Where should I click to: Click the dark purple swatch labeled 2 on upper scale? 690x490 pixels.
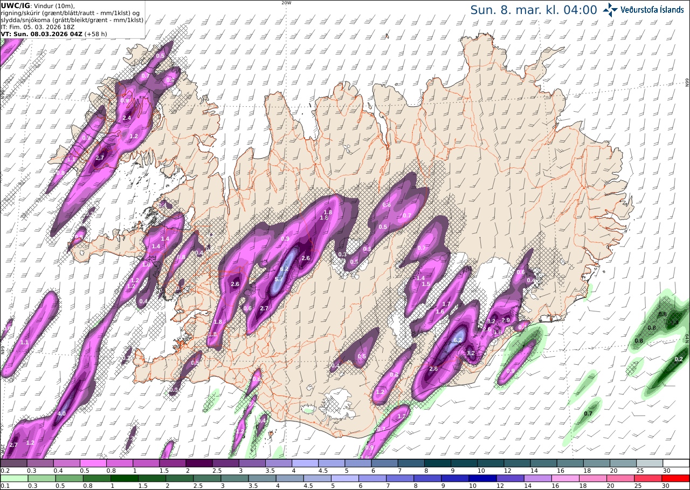pyautogui.click(x=199, y=463)
